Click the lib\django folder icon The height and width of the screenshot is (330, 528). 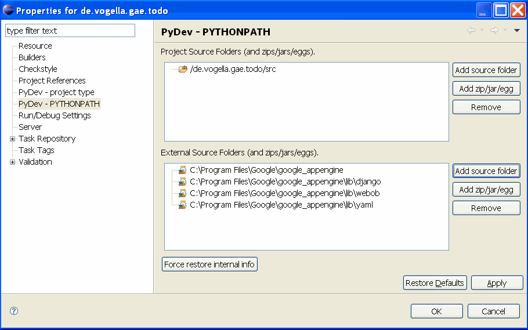click(x=182, y=182)
